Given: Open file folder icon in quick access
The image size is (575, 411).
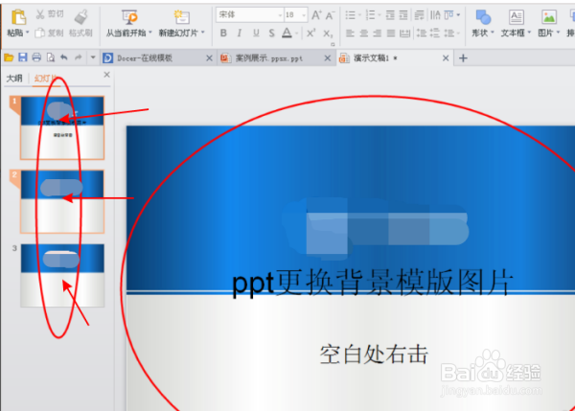Looking at the screenshot, I should click(9, 57).
